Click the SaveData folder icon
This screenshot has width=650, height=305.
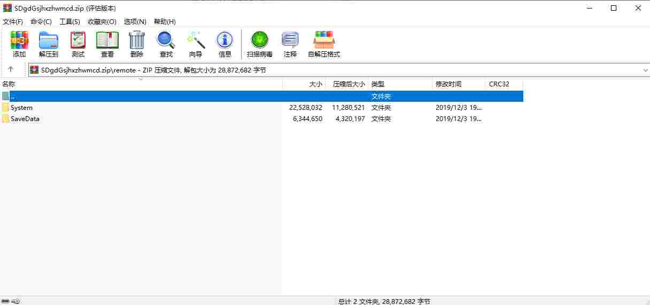tap(5, 119)
